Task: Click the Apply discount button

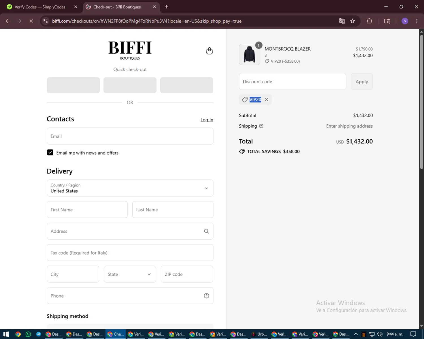Action: pos(362,82)
